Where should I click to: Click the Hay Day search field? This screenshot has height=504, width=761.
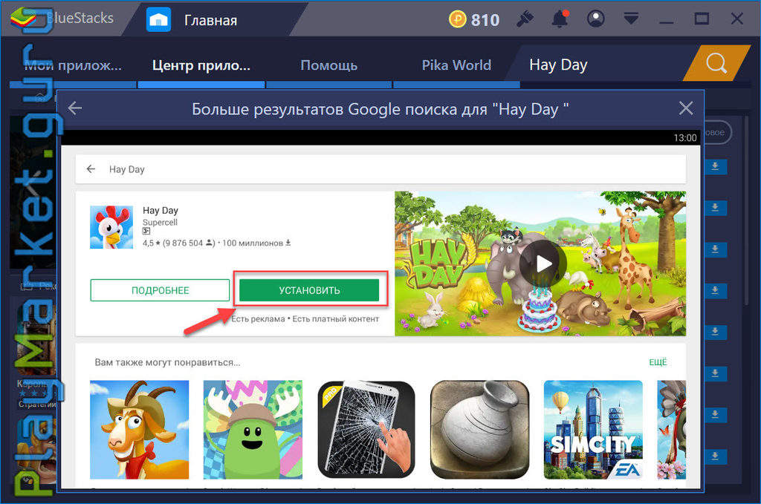[380, 169]
